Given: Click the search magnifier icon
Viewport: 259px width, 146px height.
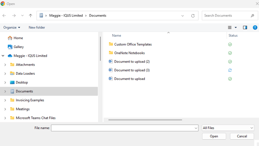Looking at the screenshot, I should click(252, 16).
